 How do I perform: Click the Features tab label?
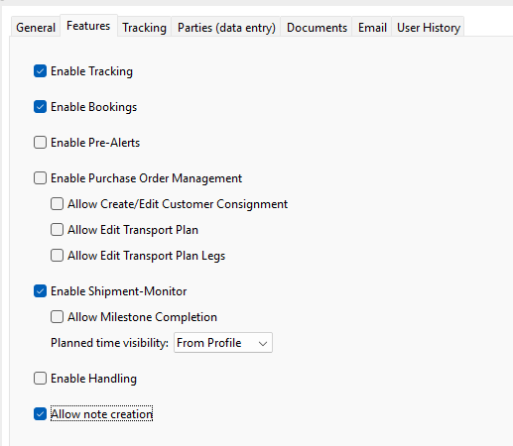[88, 26]
